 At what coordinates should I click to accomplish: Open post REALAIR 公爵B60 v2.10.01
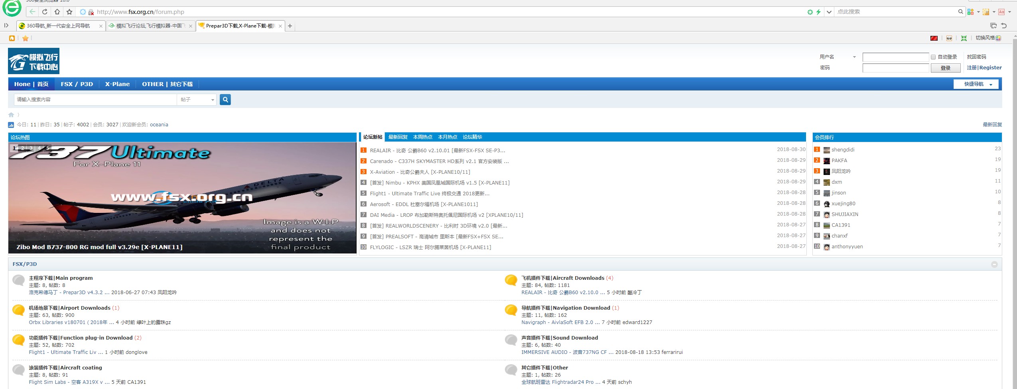[438, 151]
